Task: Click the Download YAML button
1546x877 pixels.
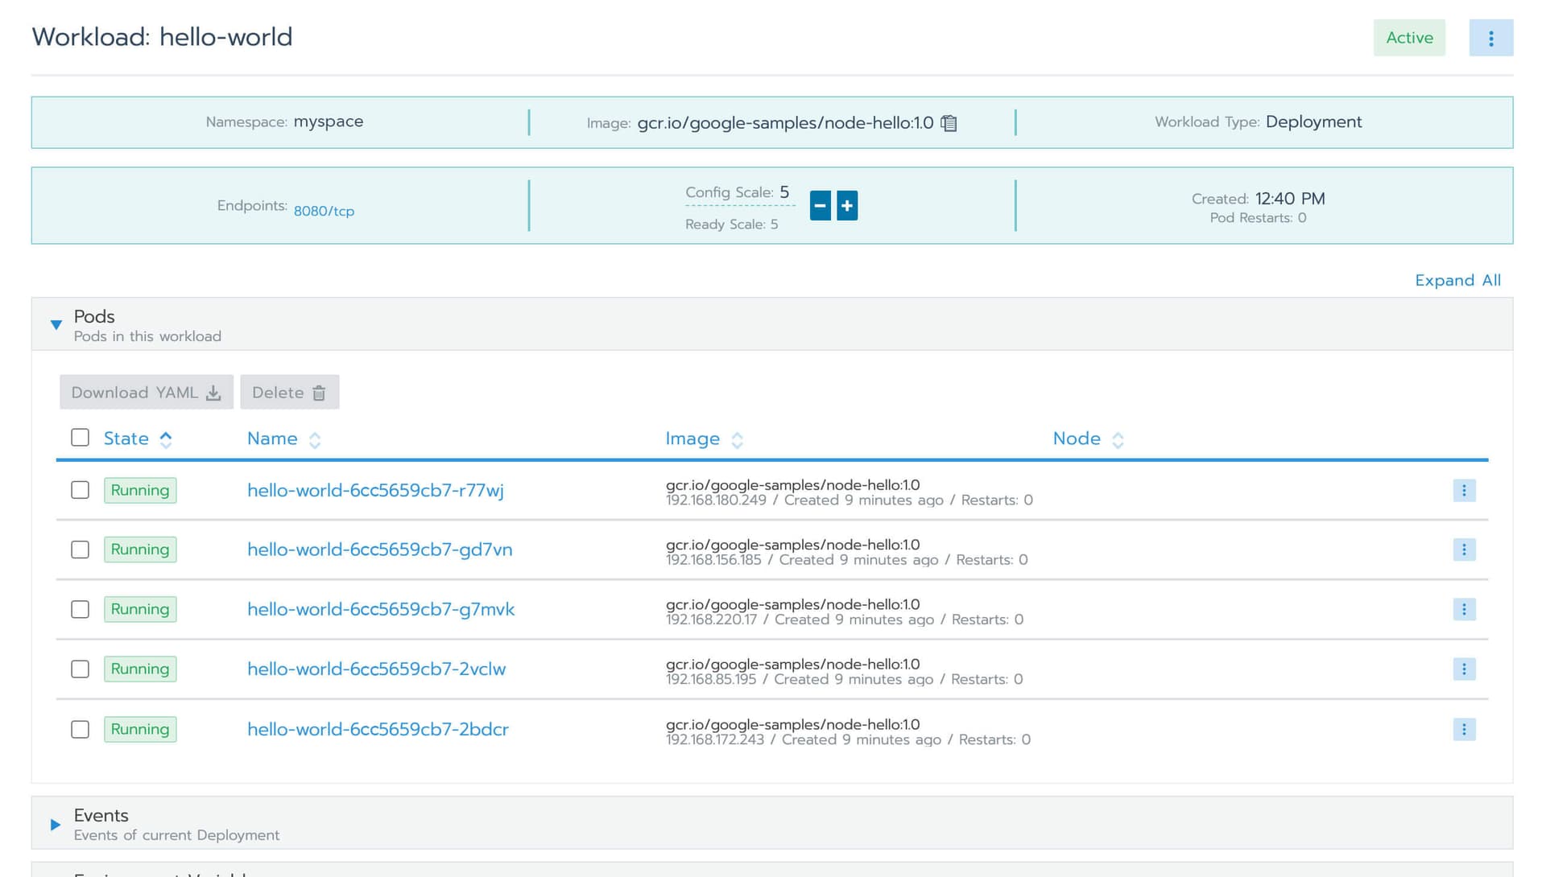Action: (x=146, y=393)
